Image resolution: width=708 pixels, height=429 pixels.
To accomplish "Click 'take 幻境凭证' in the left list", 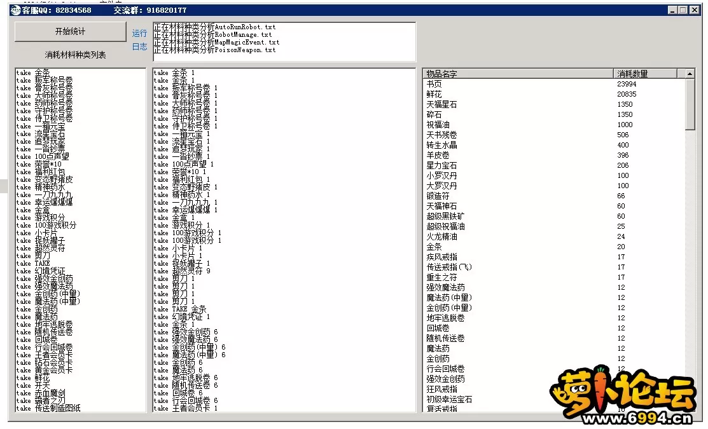I will 41,271.
